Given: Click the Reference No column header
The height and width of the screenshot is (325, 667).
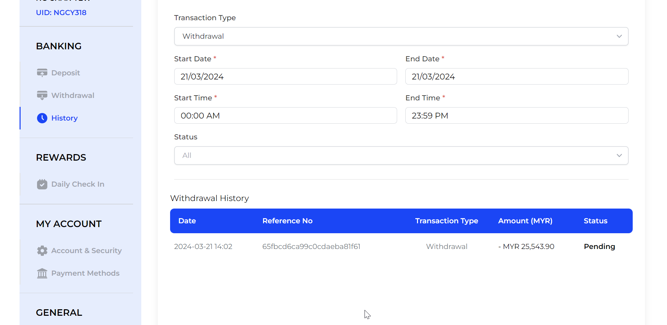Looking at the screenshot, I should pos(287,221).
